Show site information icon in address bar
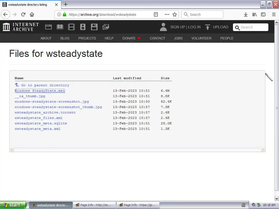Viewport: 279px width, 209px height. (59, 14)
